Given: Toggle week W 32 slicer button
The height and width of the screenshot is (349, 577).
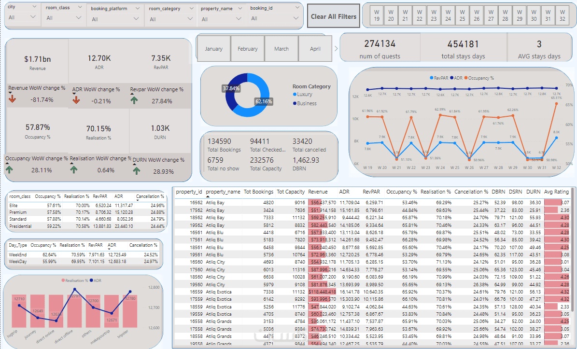Looking at the screenshot, I should click(563, 15).
